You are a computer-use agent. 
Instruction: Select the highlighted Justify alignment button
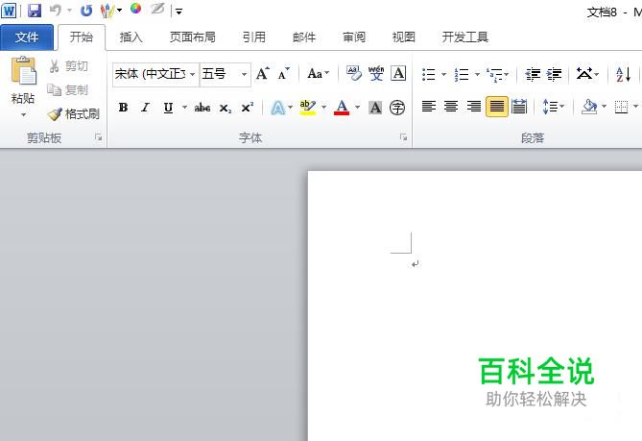[x=497, y=107]
